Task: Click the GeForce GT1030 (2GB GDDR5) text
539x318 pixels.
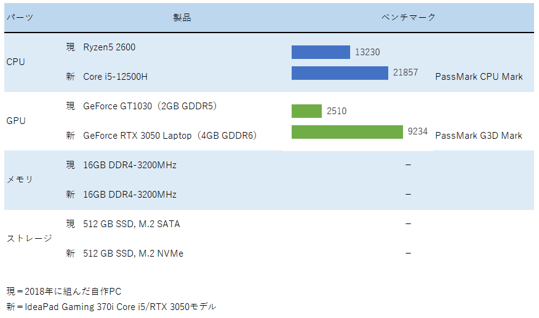Action: pos(150,106)
